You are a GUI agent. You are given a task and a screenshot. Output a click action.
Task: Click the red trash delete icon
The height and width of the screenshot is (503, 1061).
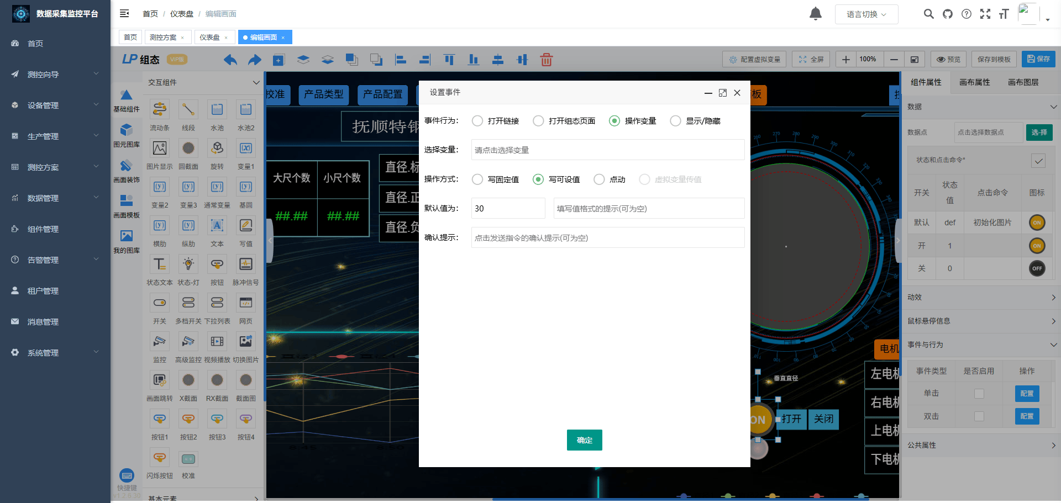click(546, 60)
